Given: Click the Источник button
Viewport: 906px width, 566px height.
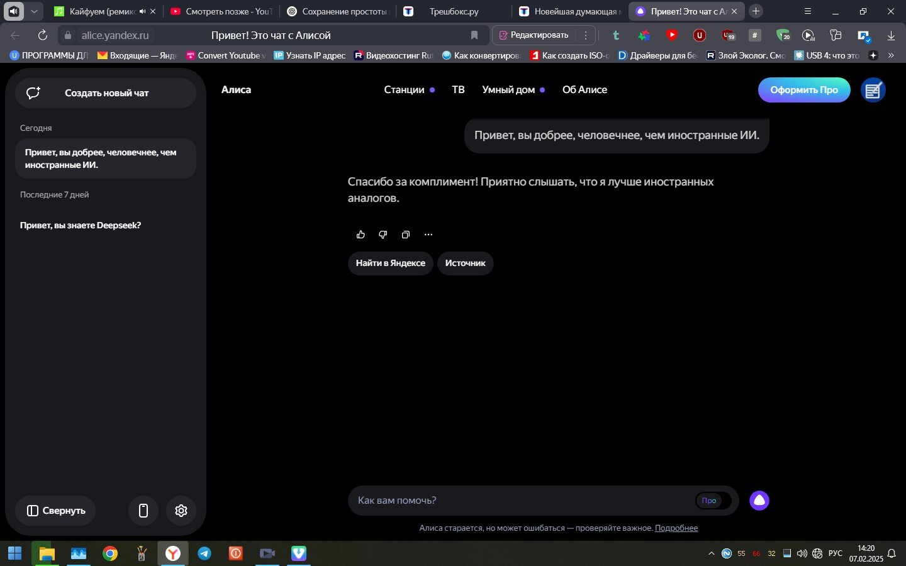Looking at the screenshot, I should click(465, 263).
